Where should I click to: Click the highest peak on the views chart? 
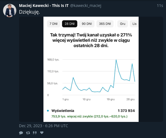(116, 60)
